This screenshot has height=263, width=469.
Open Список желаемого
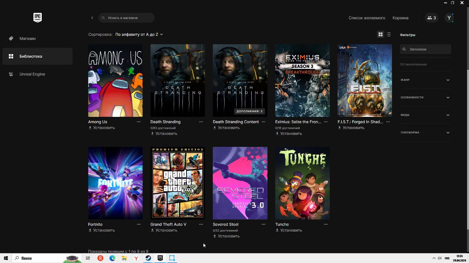point(367,18)
